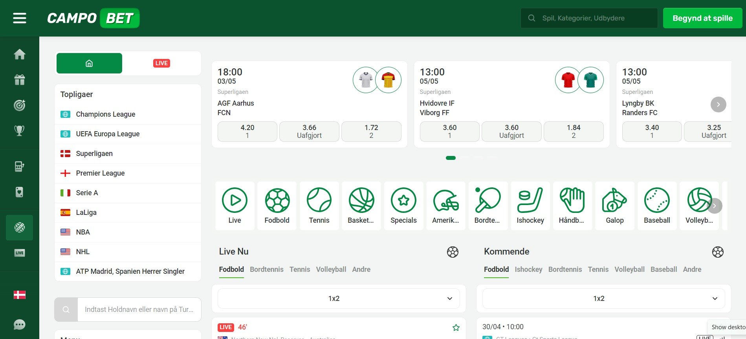
Task: Open the hamburger menu
Action: (19, 18)
